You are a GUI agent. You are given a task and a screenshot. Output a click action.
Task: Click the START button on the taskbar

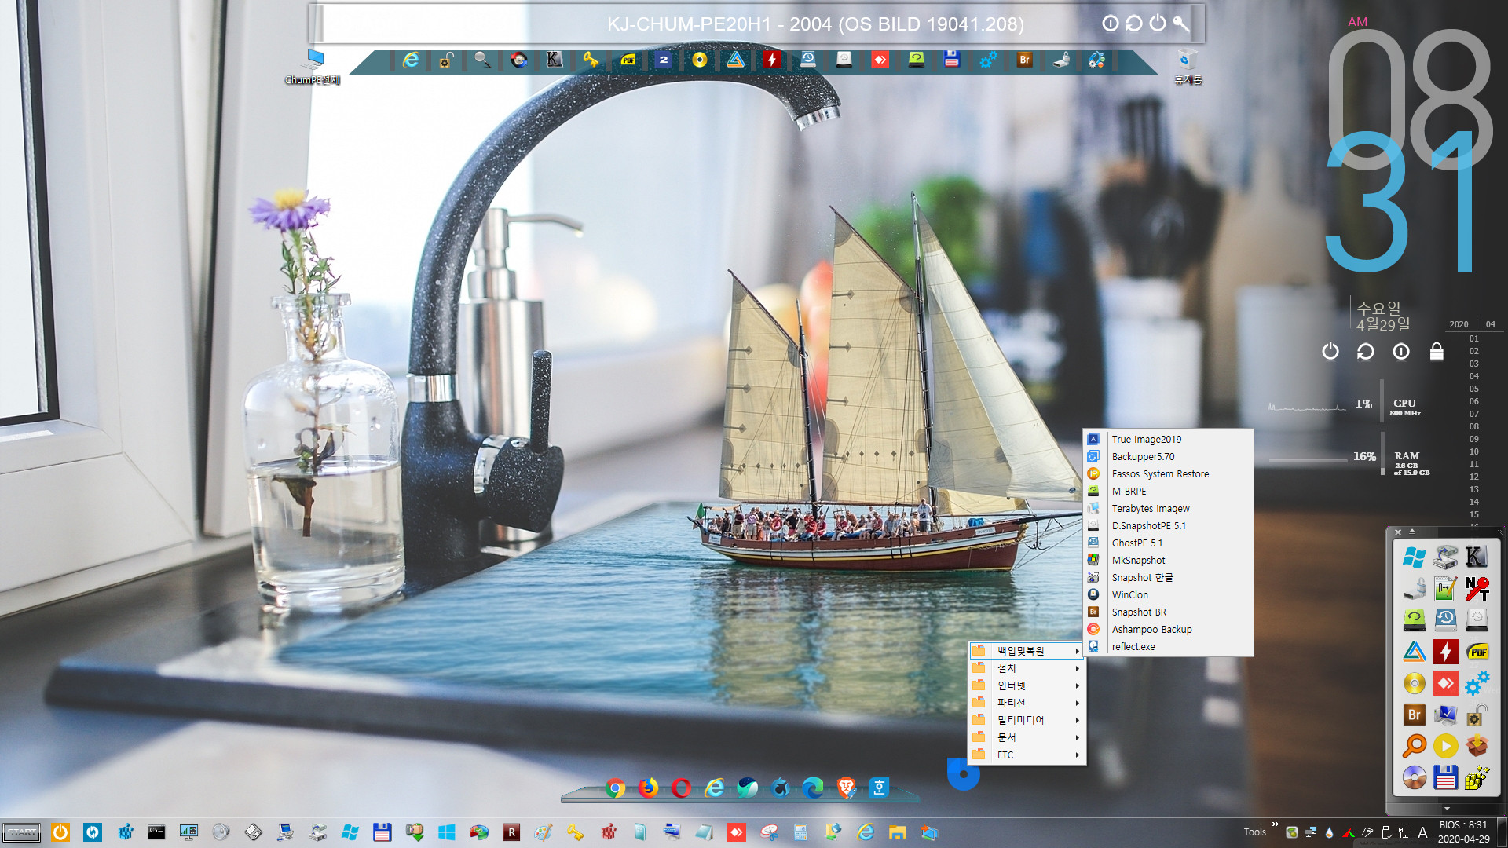(22, 832)
